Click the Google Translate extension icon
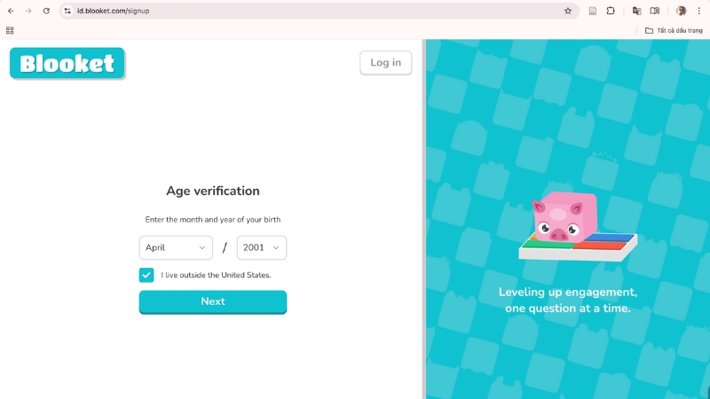The width and height of the screenshot is (710, 399). [x=636, y=11]
